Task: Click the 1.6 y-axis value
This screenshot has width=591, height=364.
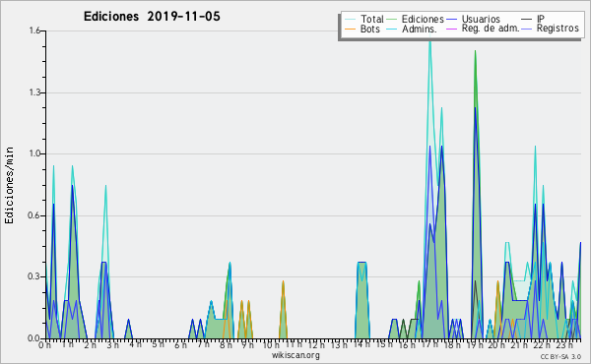Action: click(x=34, y=30)
